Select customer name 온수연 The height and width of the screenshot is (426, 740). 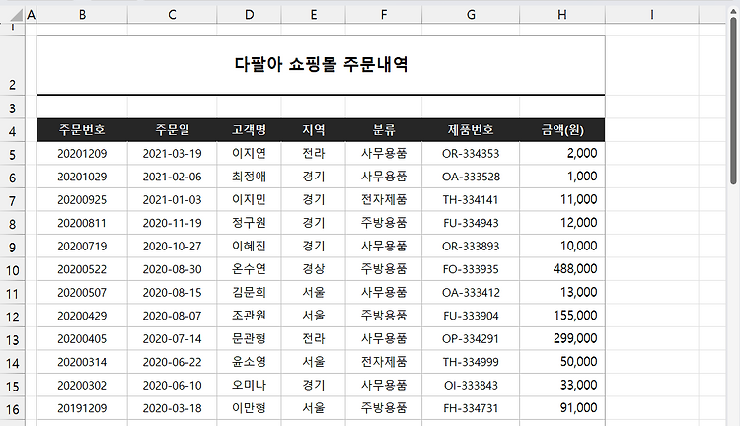[x=250, y=269]
